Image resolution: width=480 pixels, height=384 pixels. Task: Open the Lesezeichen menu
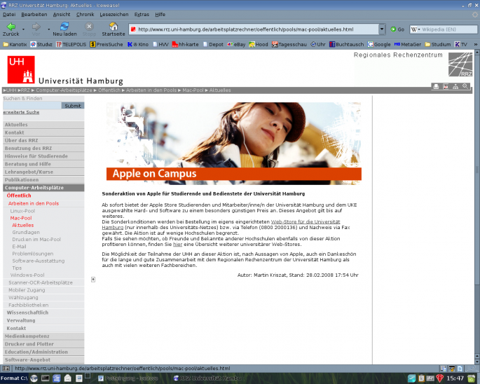pos(114,15)
